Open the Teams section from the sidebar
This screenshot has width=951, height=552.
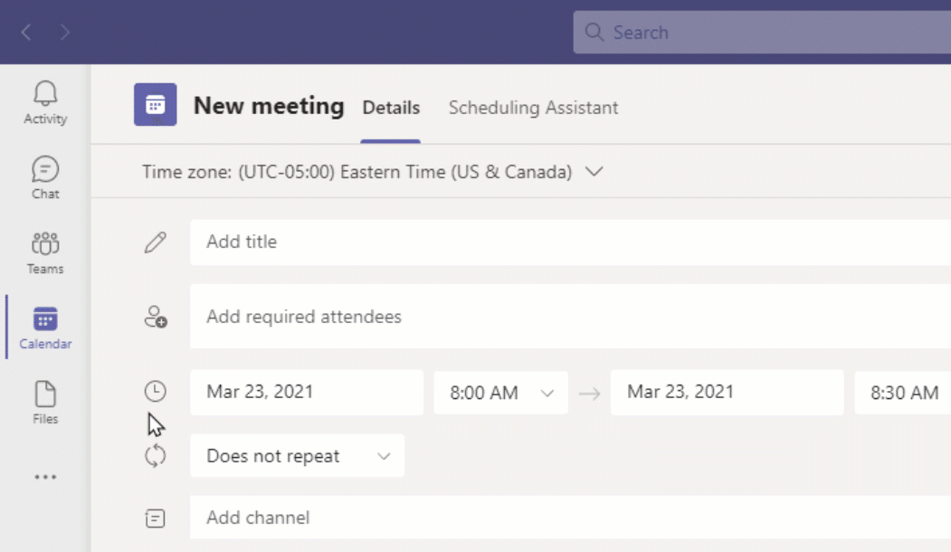44,245
